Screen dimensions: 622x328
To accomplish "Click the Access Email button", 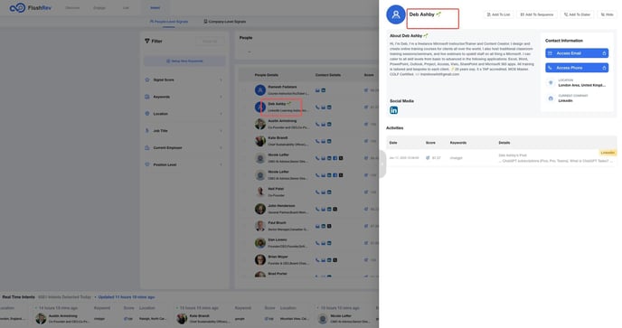I will pos(577,53).
